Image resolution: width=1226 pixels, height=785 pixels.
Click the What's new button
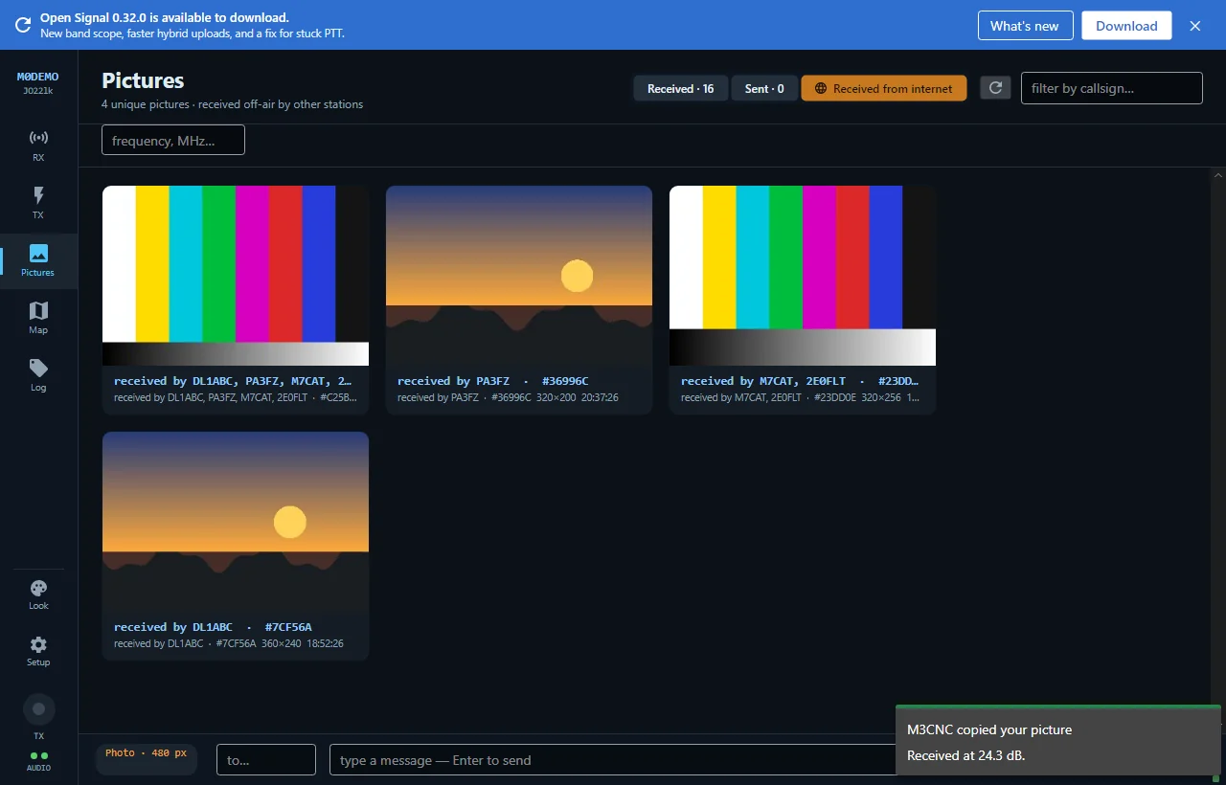(1025, 26)
